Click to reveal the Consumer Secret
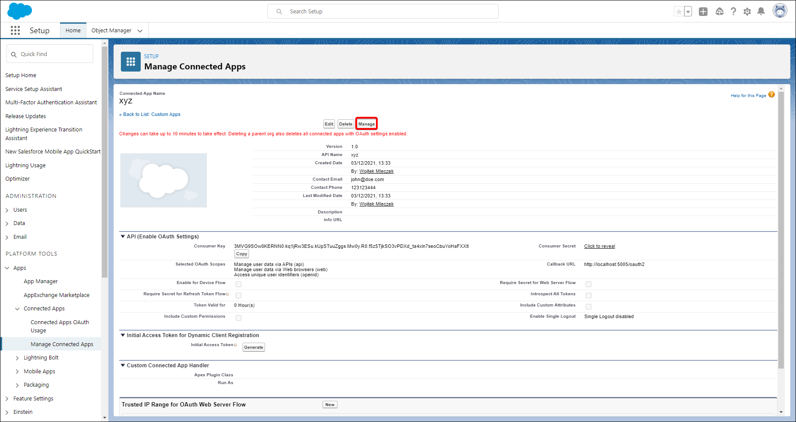 (x=599, y=247)
